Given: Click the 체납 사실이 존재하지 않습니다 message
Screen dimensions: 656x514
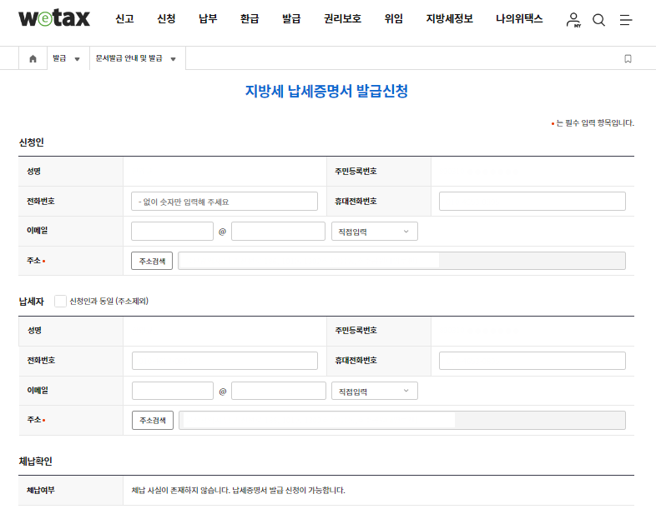Looking at the screenshot, I should point(239,490).
